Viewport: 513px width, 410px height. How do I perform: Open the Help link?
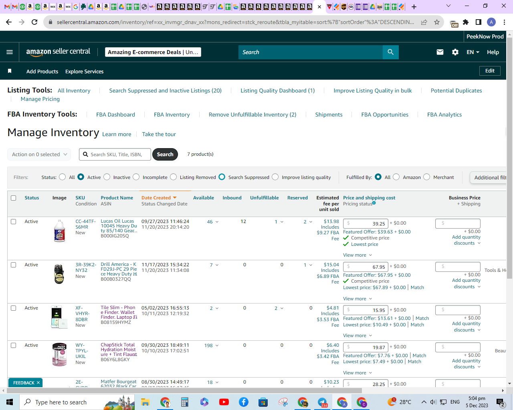[493, 52]
